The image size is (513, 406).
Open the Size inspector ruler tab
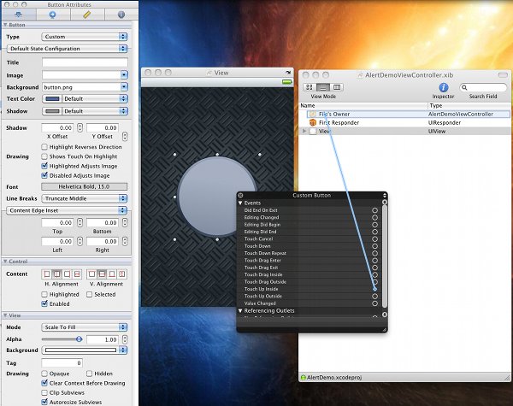(x=87, y=15)
